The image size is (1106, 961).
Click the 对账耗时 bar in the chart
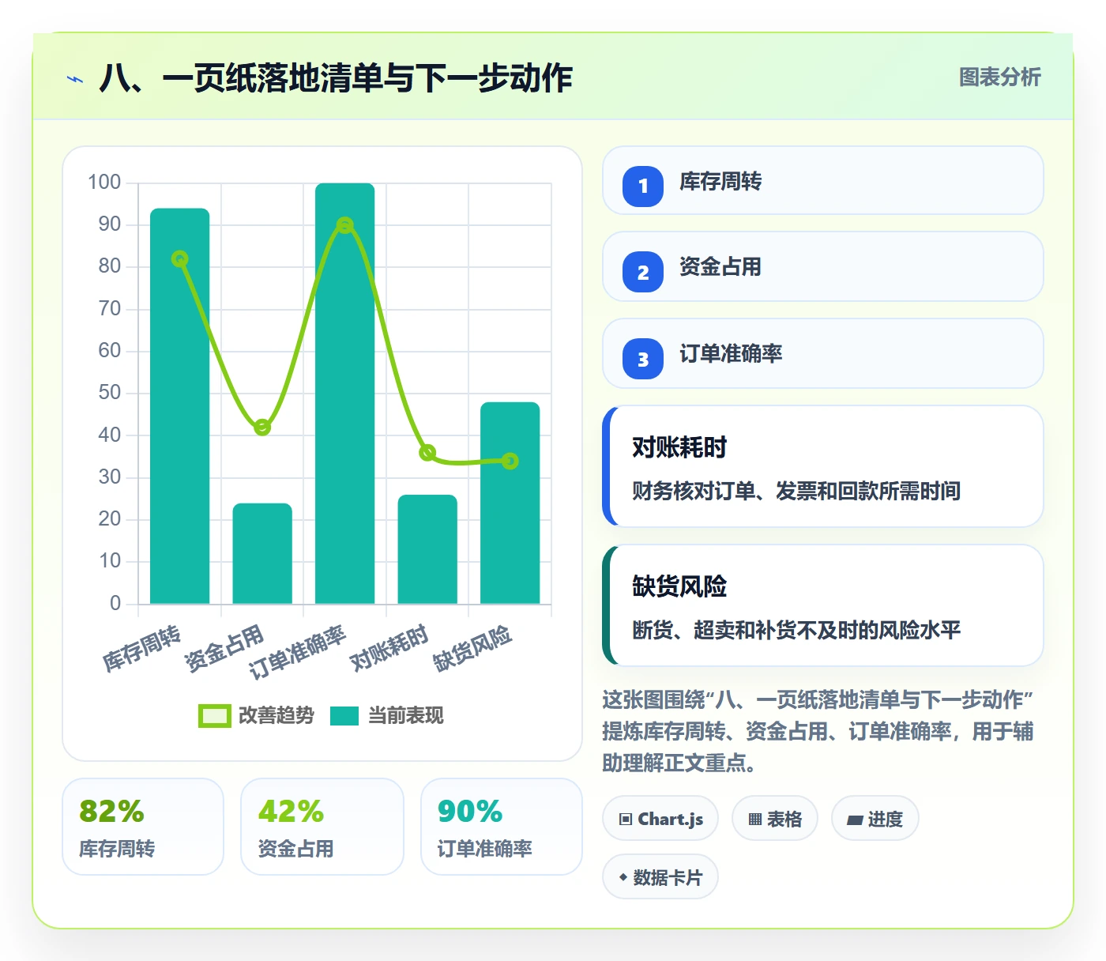click(x=427, y=549)
